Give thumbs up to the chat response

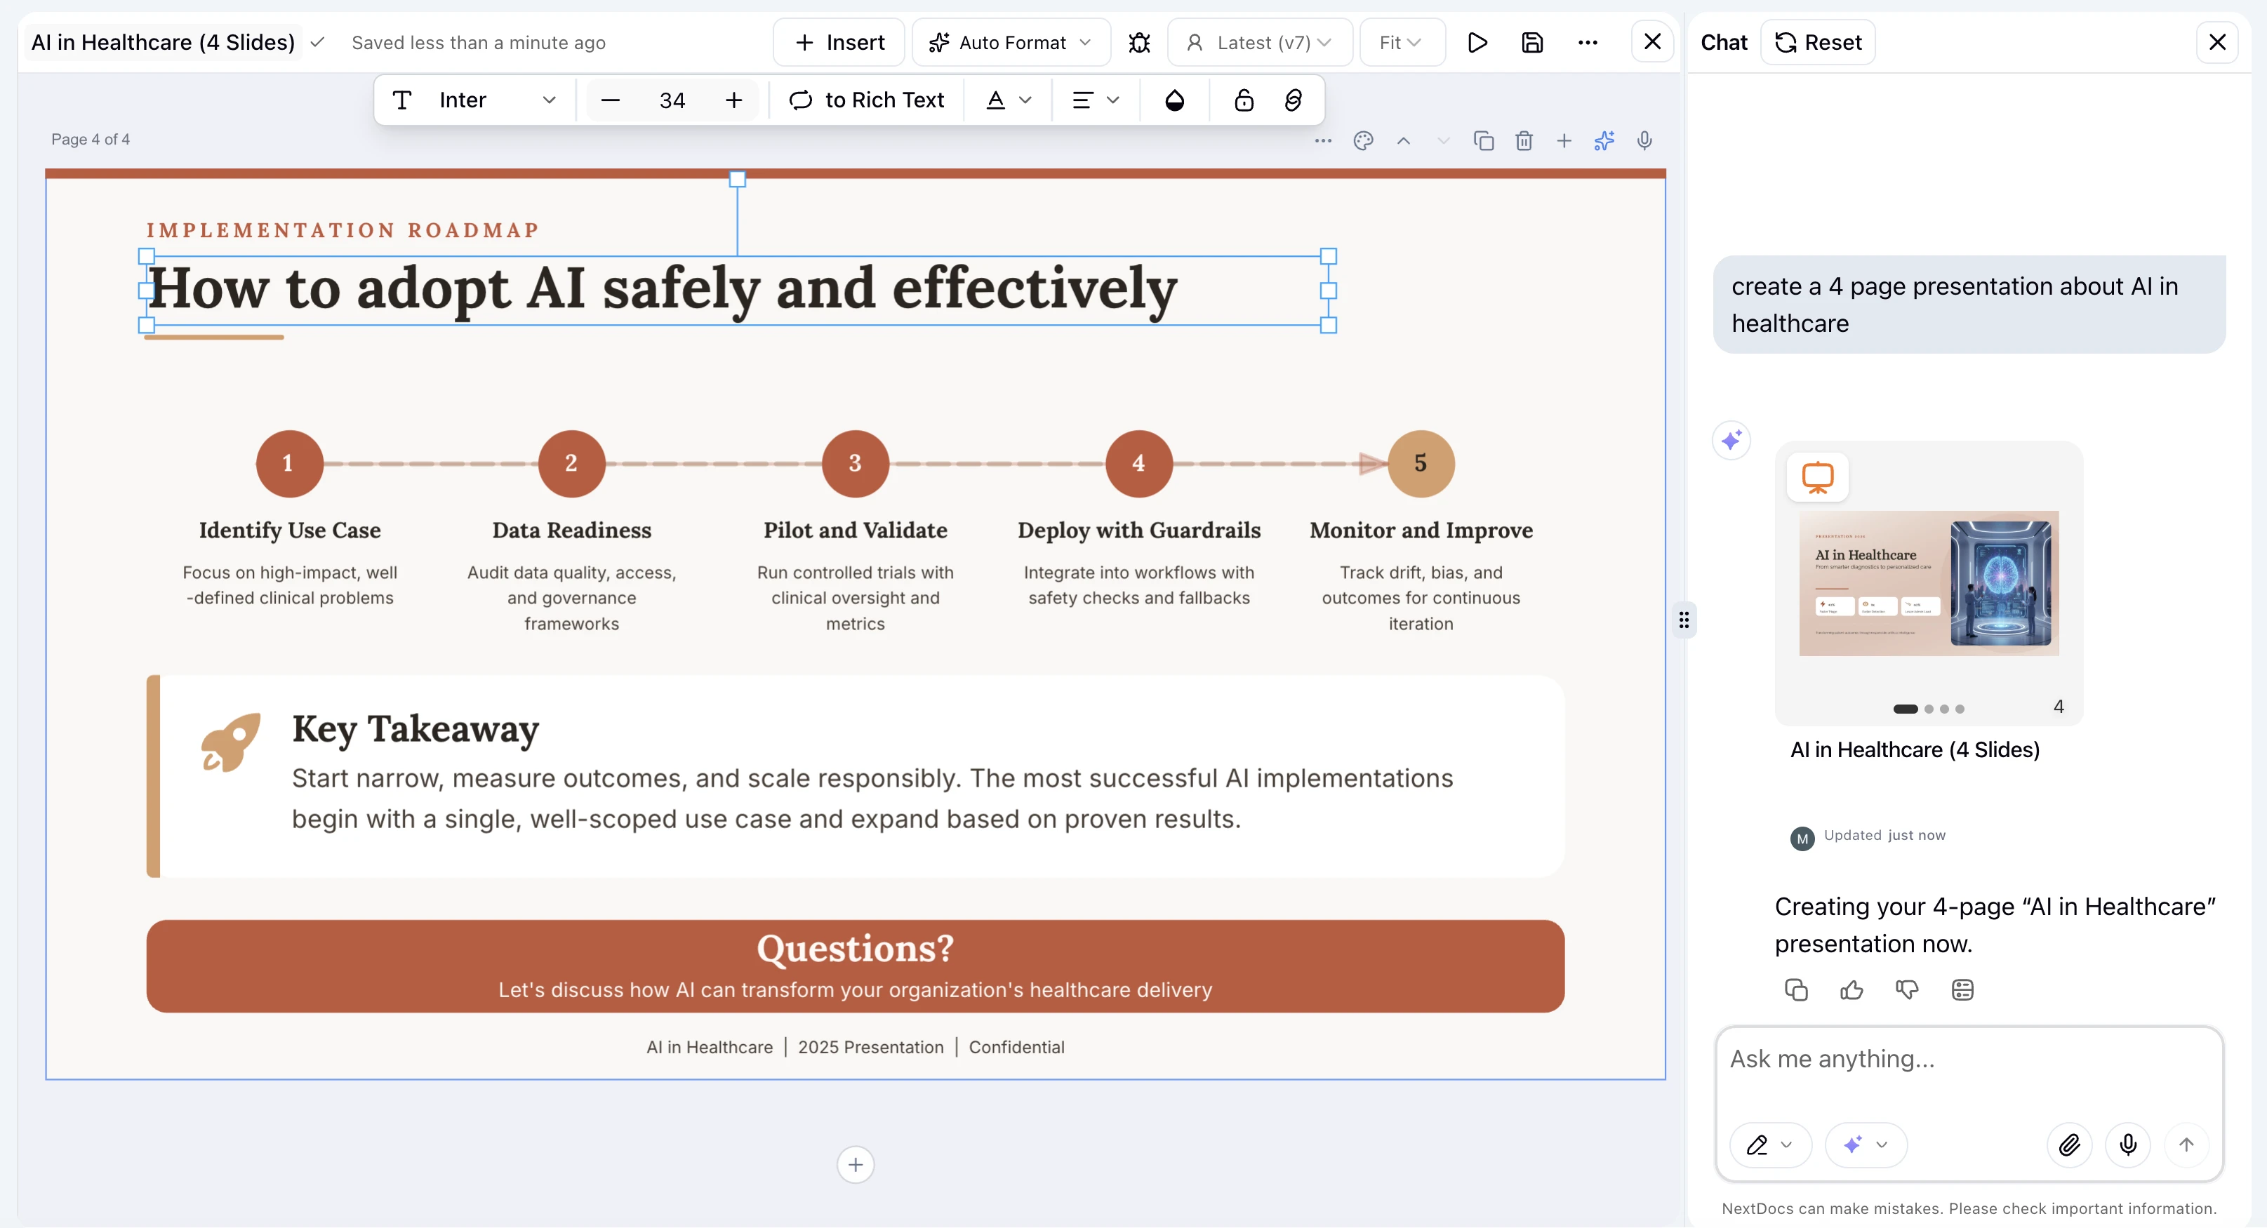click(1852, 989)
